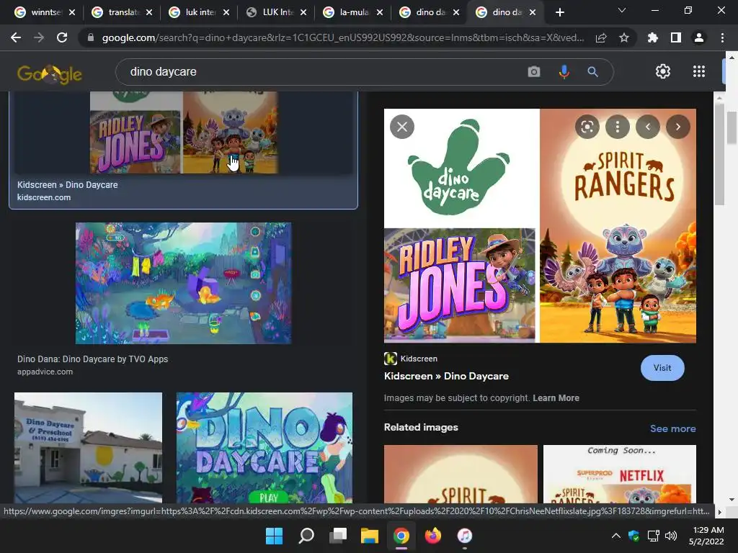
Task: Open the Chrome three-dot menu
Action: click(722, 37)
